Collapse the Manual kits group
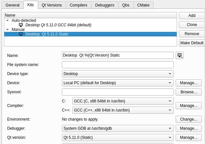The width and height of the screenshot is (205, 144). click(7, 30)
